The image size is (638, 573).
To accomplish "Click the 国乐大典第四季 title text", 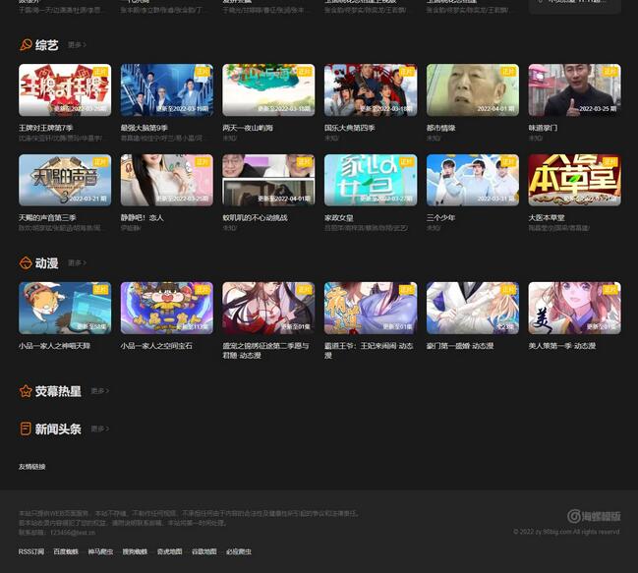I will 350,128.
